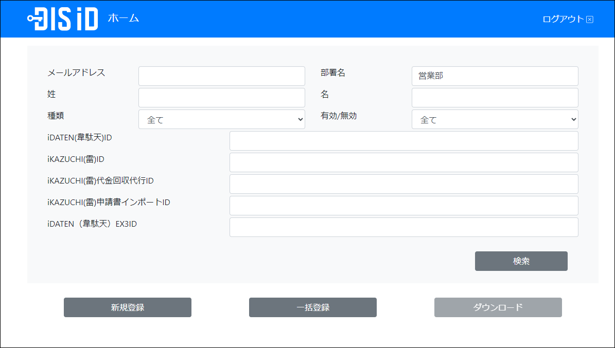Click the iKAZUCHI(雷)ID label

pos(76,159)
